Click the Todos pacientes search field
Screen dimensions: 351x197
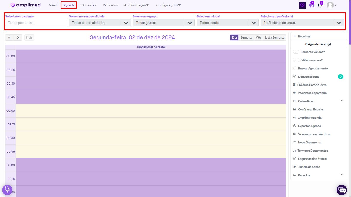36,23
